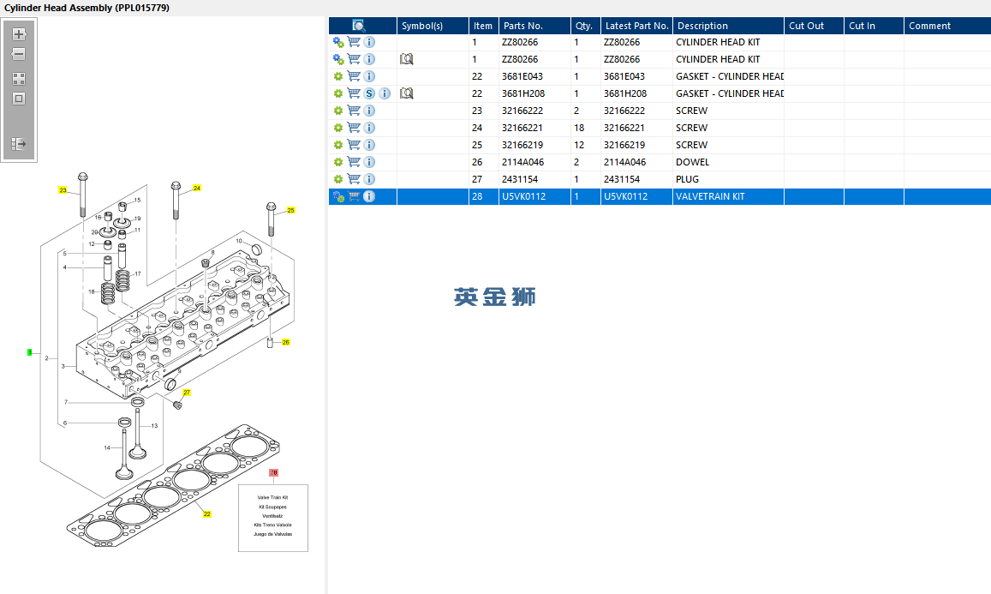Viewport: 991px width, 594px height.
Task: Click the single-square fit view icon
Action: pyautogui.click(x=19, y=99)
